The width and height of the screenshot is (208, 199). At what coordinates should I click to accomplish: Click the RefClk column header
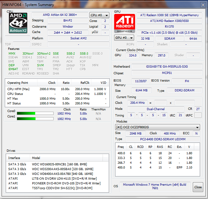(x=81, y=83)
